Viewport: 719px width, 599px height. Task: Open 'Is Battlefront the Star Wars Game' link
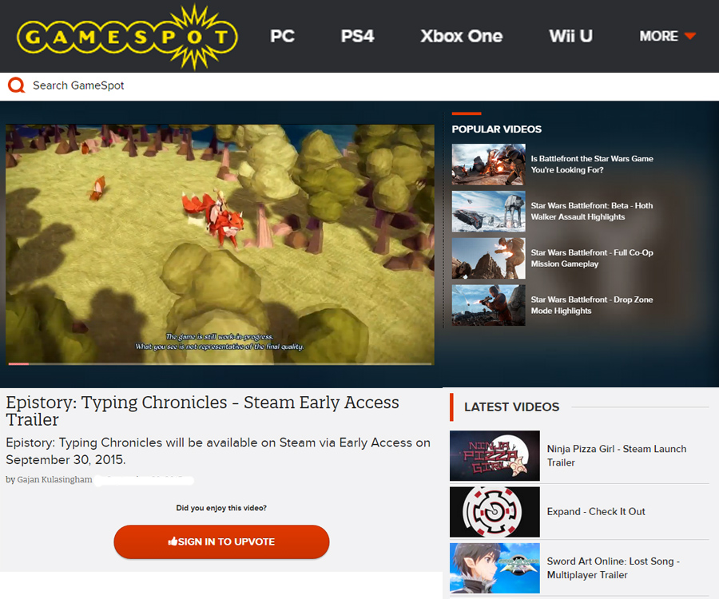pyautogui.click(x=592, y=164)
